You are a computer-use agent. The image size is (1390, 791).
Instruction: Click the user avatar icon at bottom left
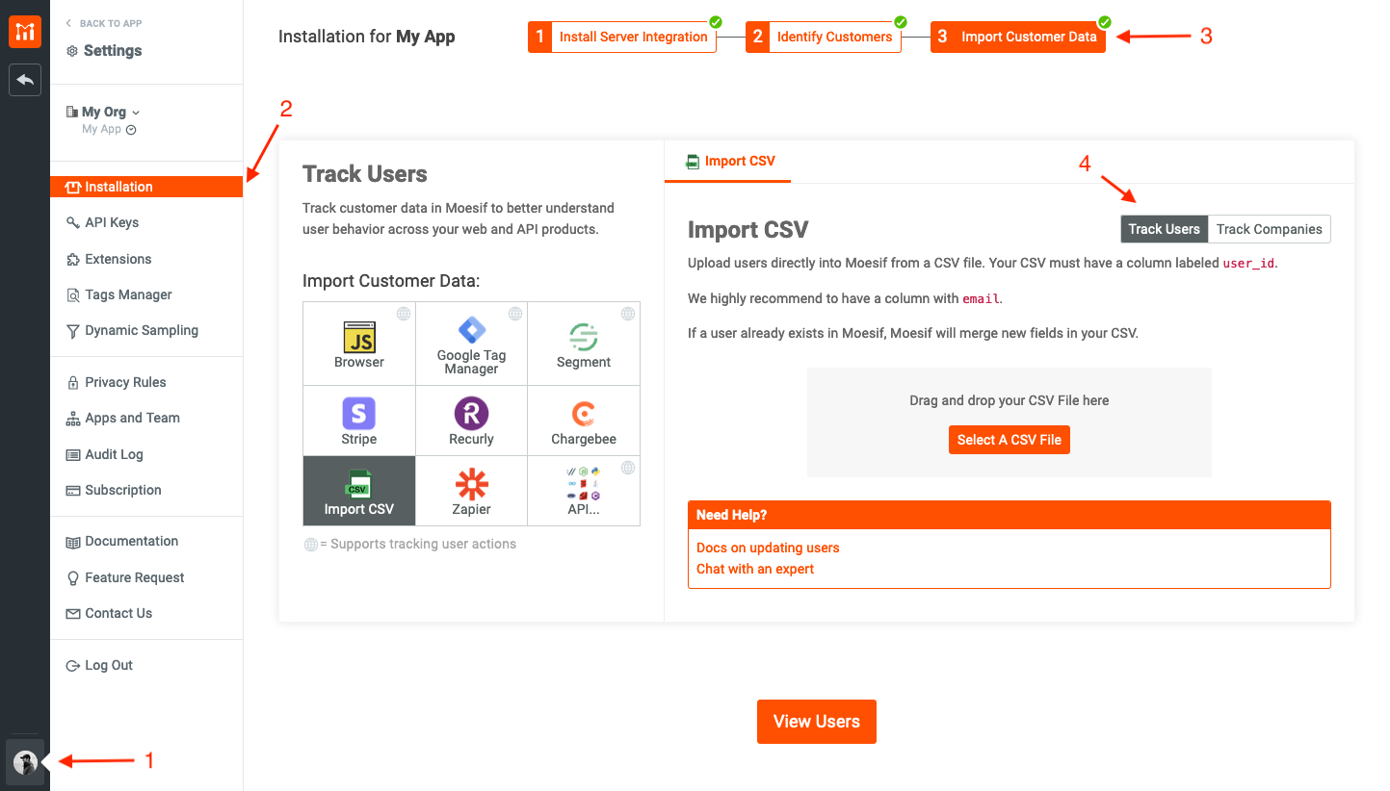click(x=24, y=761)
